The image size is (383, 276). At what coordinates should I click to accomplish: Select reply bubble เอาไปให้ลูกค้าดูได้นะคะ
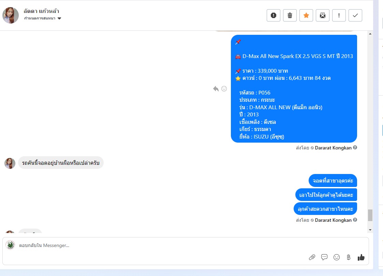pyautogui.click(x=326, y=195)
